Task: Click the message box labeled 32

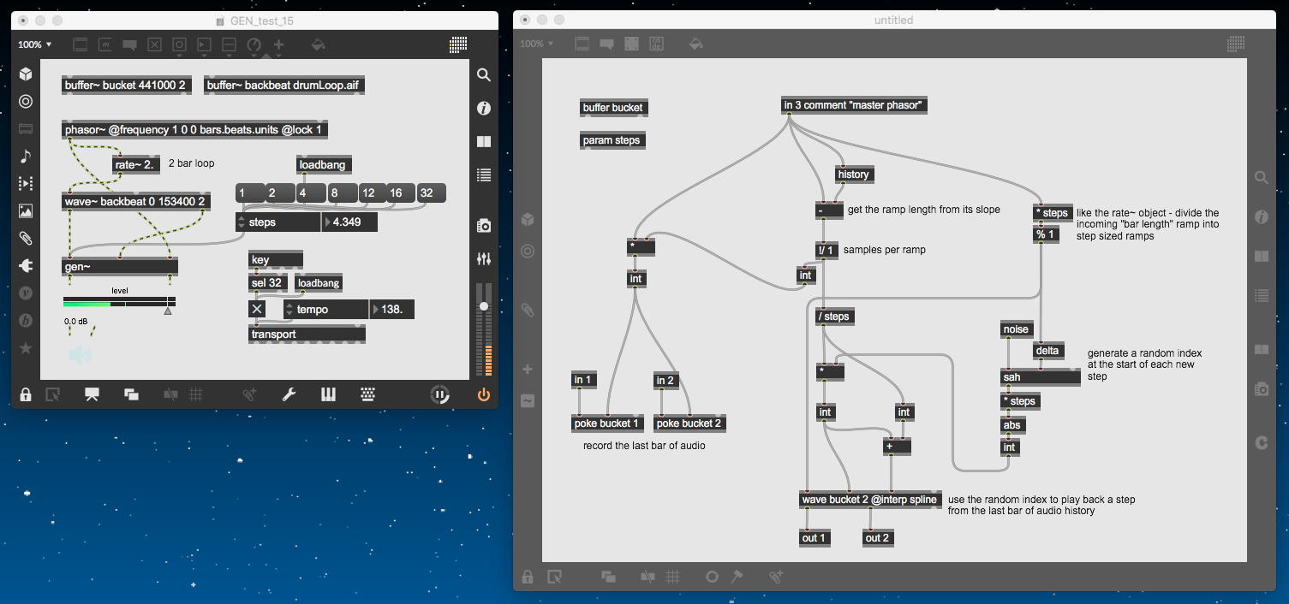Action: pyautogui.click(x=430, y=193)
